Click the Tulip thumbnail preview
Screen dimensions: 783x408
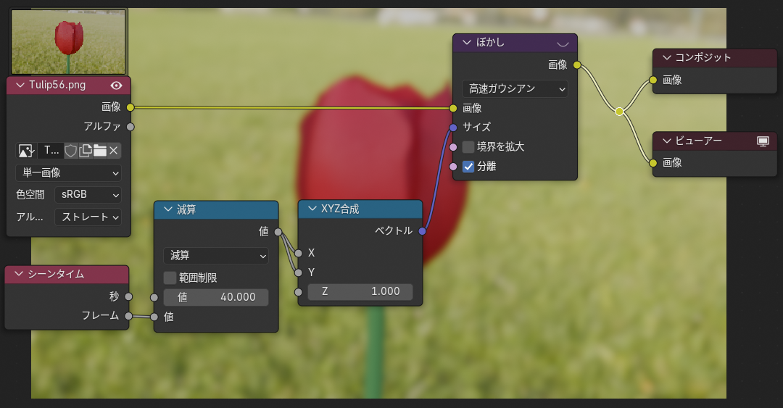(69, 42)
